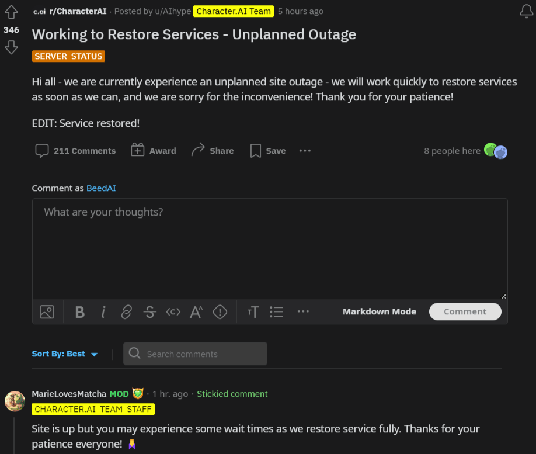Click the 8 people here avatars
The width and height of the screenshot is (536, 454).
(496, 151)
